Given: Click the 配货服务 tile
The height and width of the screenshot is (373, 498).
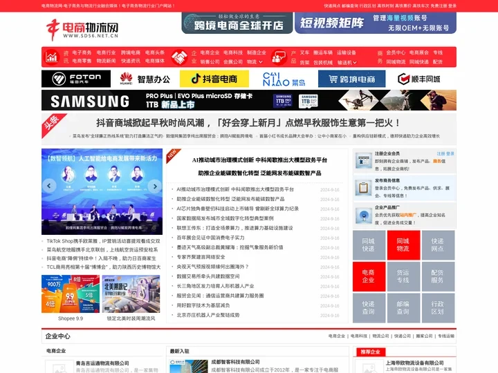Looking at the screenshot, I should (x=437, y=276).
